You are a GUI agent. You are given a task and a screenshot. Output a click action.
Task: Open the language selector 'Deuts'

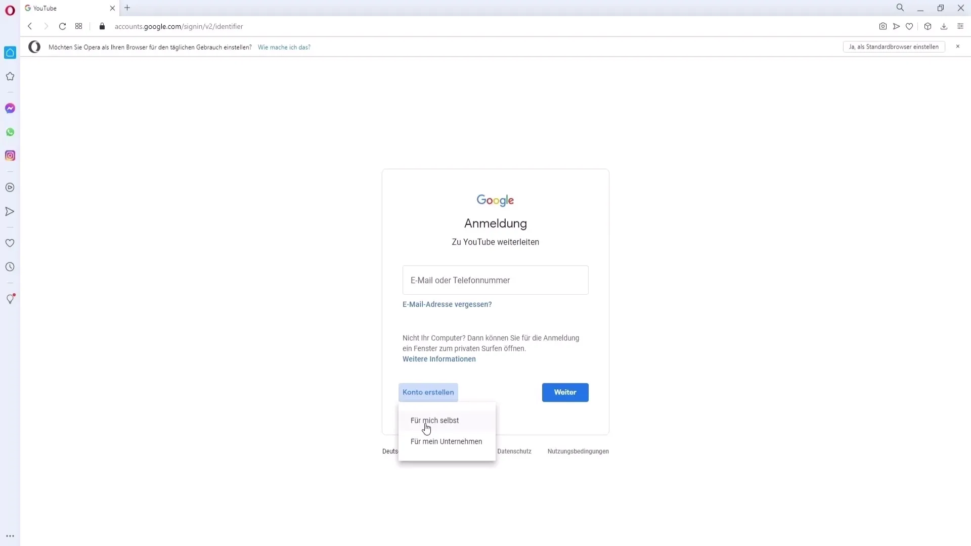390,451
